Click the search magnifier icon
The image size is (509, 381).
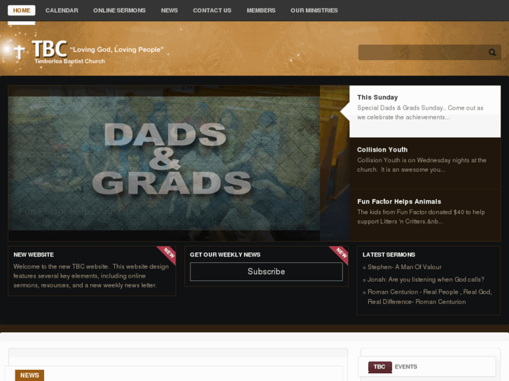pos(492,52)
